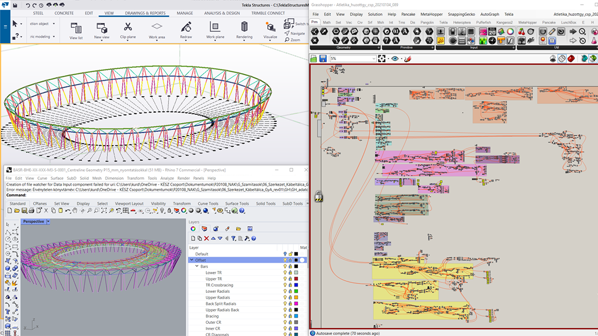Toggle visibility bulb of the Default layer
598x336 pixels.
[285, 254]
